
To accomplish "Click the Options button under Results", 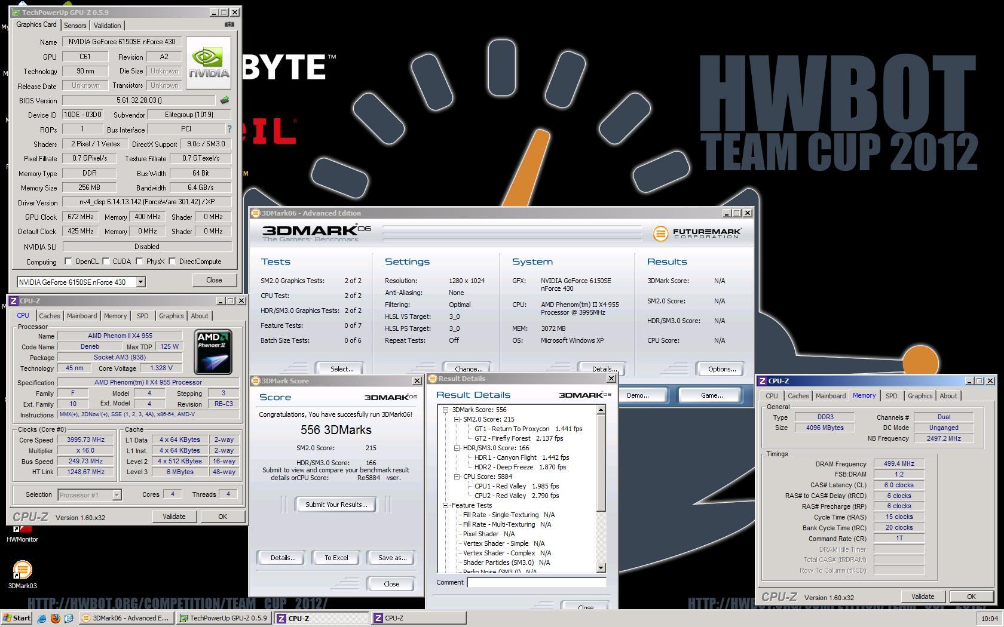I will coord(721,369).
